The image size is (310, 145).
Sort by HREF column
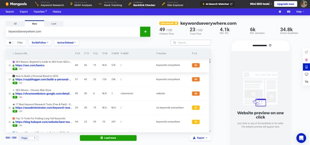(x=124, y=54)
